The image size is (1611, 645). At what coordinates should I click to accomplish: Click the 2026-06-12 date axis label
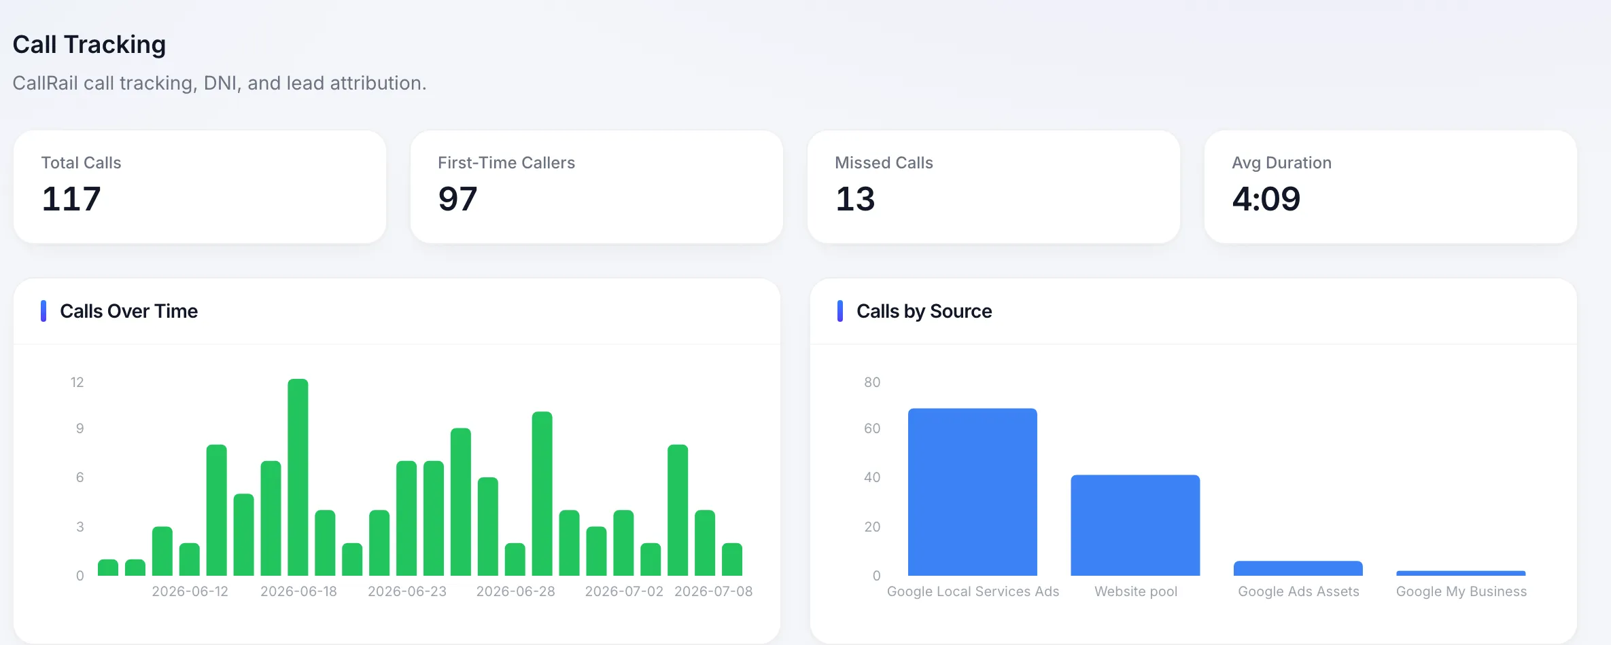pos(190,591)
